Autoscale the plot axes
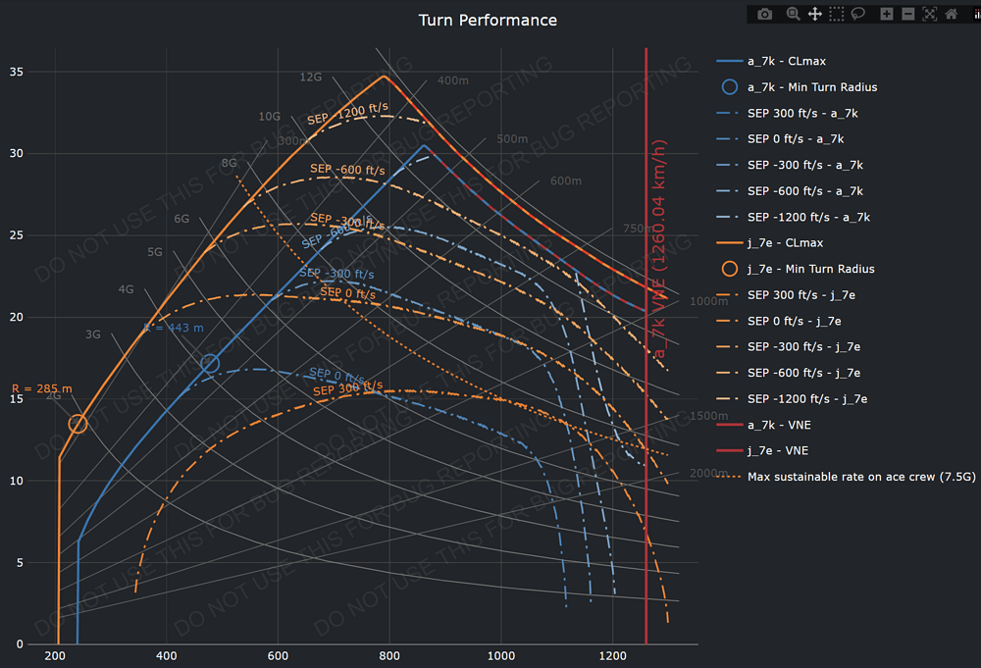 tap(929, 14)
